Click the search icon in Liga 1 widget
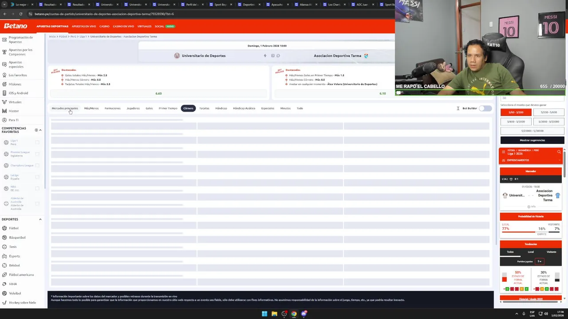Image resolution: width=568 pixels, height=319 pixels. pos(559,152)
